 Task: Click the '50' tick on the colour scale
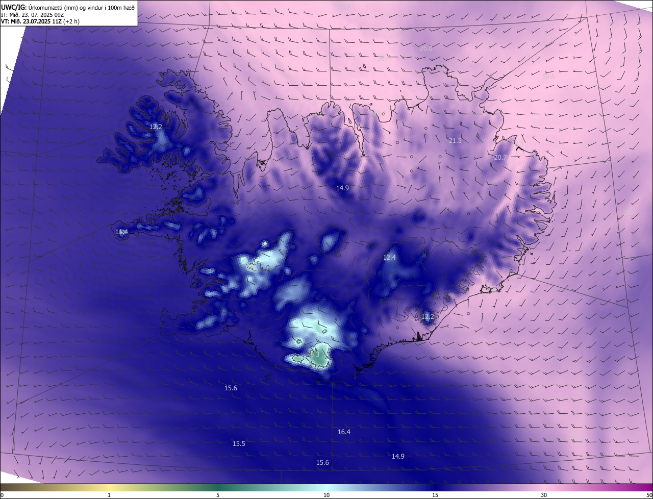[x=649, y=495]
